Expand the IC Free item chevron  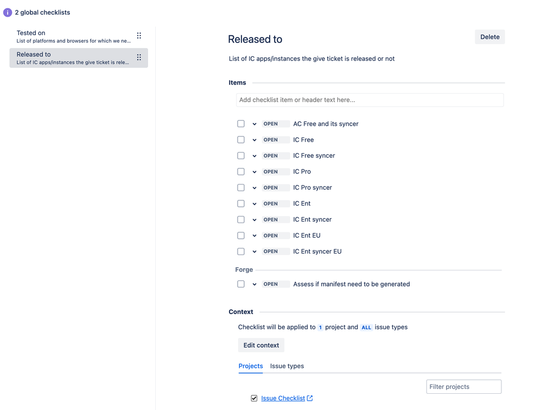254,140
